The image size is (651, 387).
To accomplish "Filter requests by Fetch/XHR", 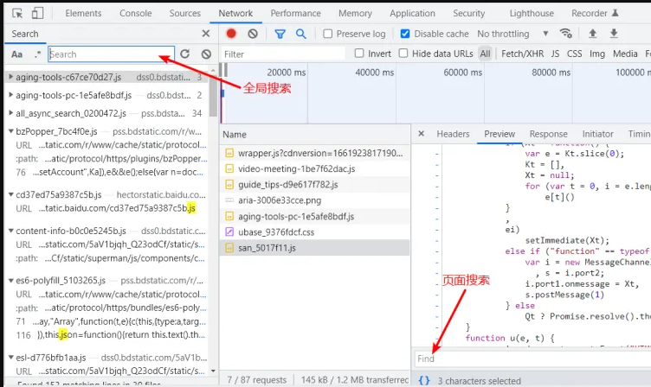I will (522, 54).
